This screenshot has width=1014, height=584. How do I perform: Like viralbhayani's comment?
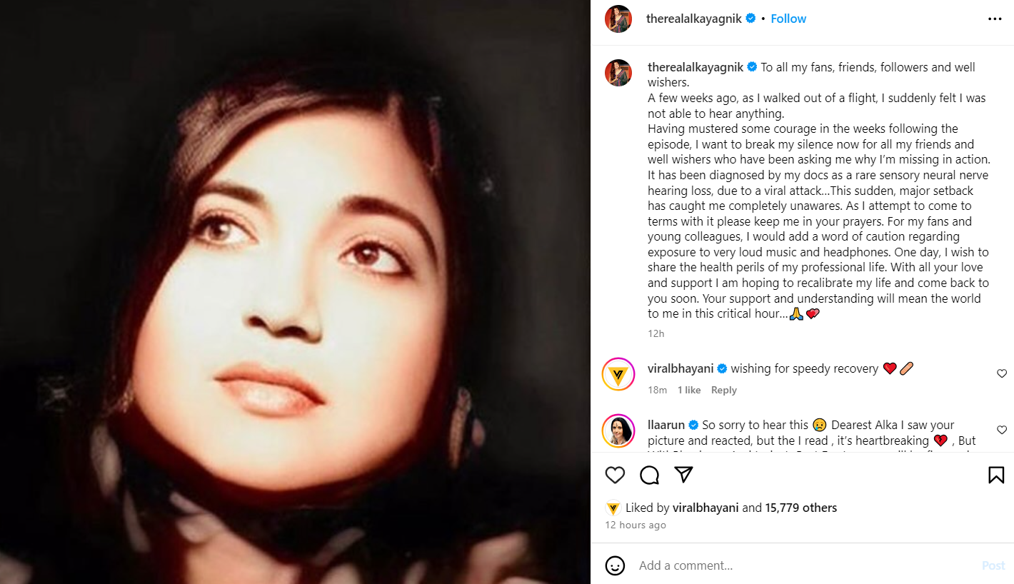pyautogui.click(x=1001, y=373)
